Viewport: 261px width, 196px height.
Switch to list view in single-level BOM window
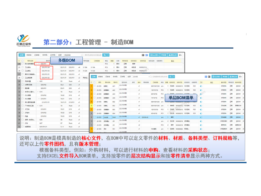[x=206, y=77]
